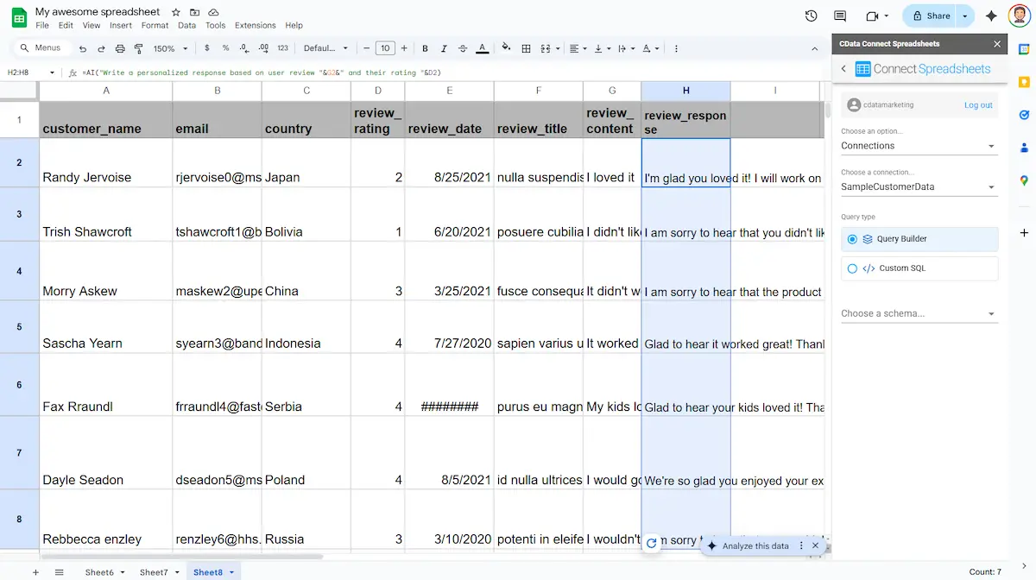Click inside the formula bar

[345, 72]
